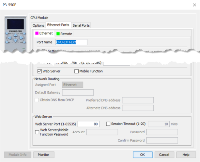Switch to the Options tab
Screen dimensions: 200x162
[x=38, y=25]
